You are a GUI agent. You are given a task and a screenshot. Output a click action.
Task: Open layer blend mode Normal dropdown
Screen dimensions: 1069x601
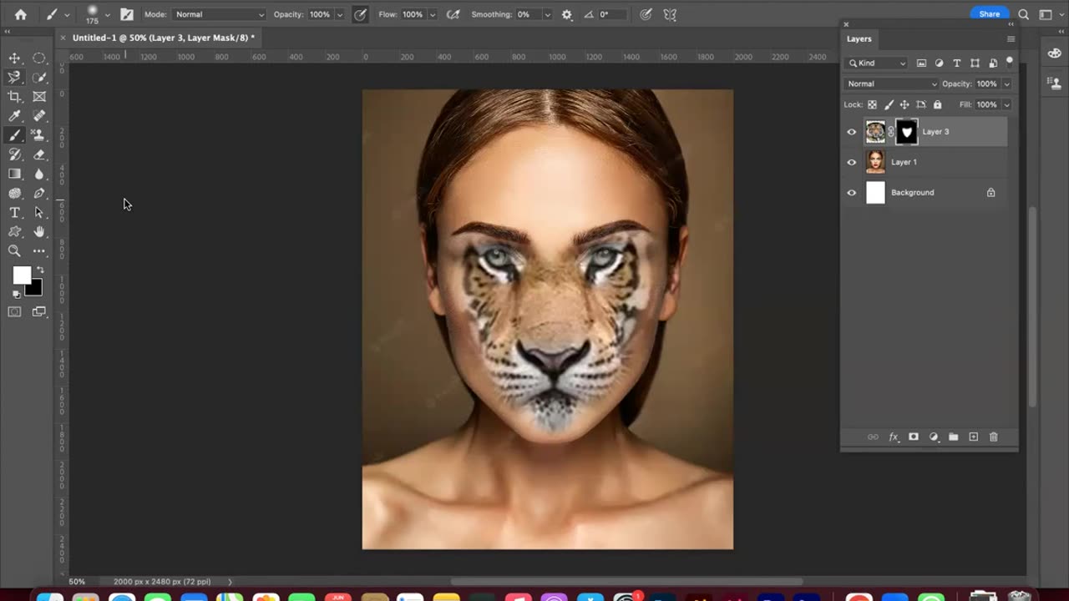[892, 83]
